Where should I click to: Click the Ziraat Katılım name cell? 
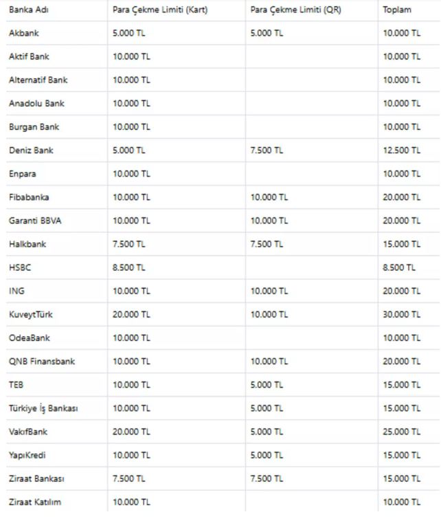coord(35,502)
